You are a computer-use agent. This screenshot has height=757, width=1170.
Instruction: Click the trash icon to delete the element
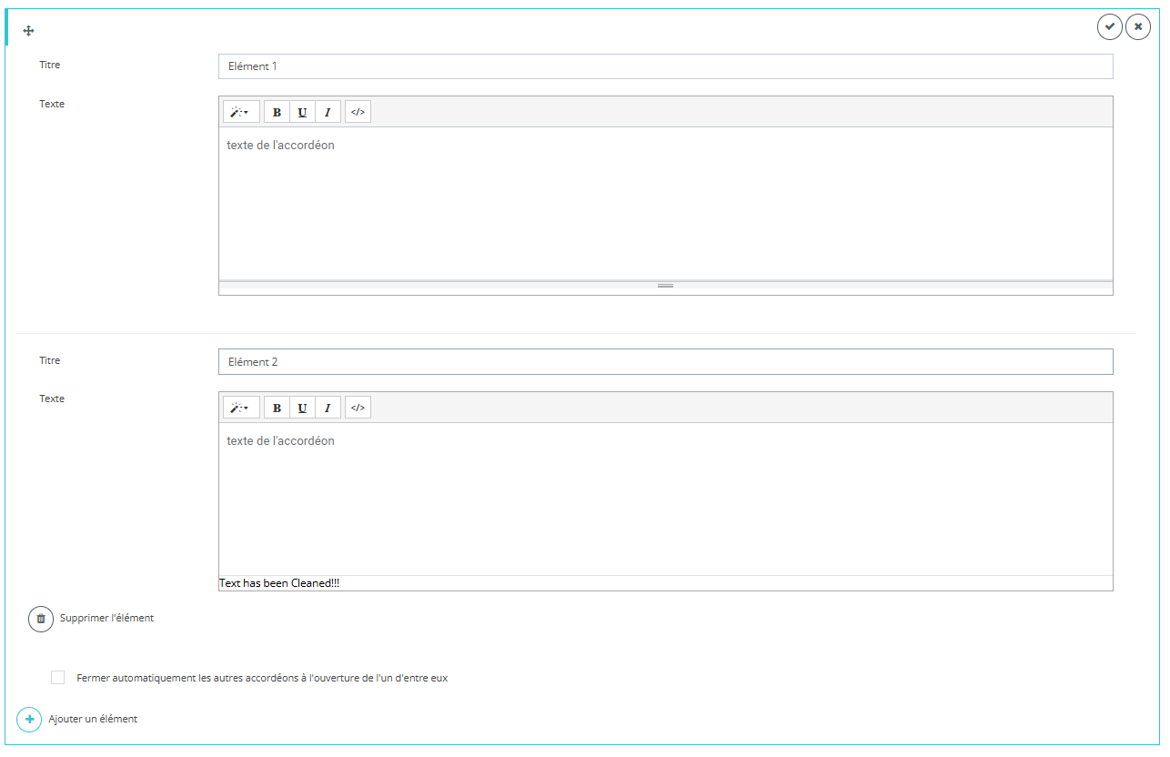pyautogui.click(x=41, y=619)
